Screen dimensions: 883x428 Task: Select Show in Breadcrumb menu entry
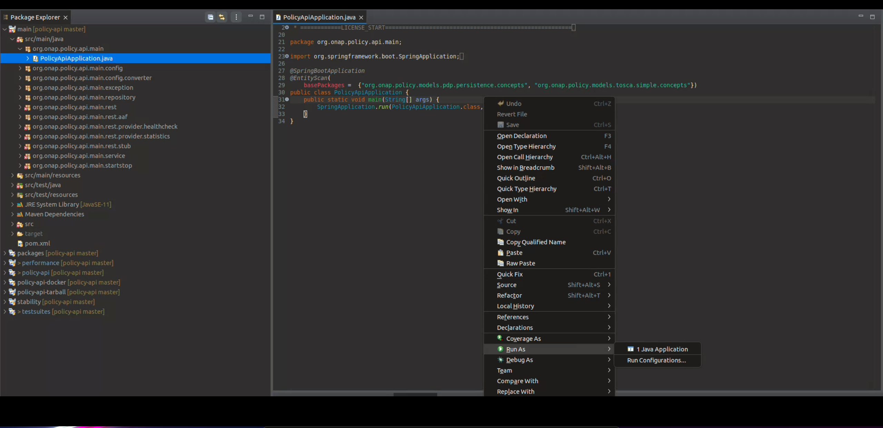click(x=549, y=167)
